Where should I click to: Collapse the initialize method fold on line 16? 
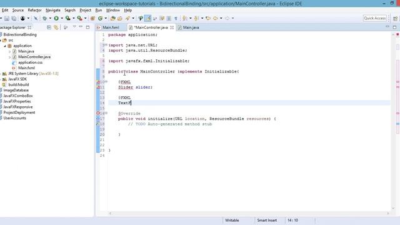pyautogui.click(x=106, y=113)
